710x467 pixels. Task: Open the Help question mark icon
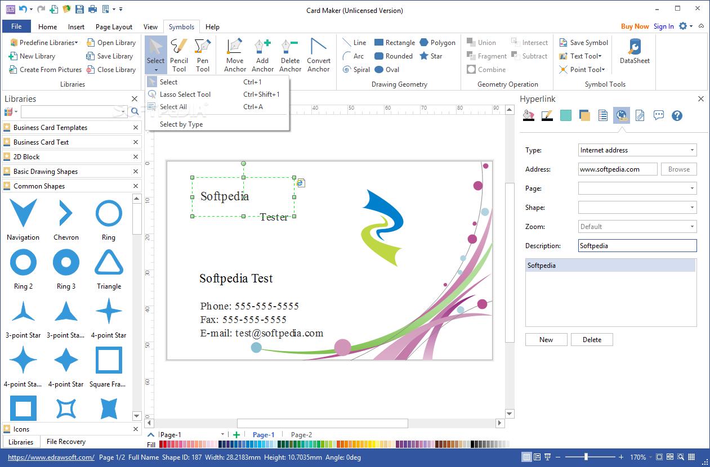(677, 115)
